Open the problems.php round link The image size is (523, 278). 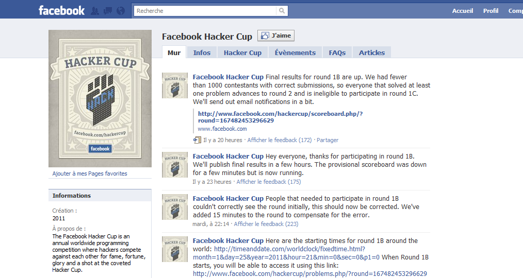pos(310,274)
